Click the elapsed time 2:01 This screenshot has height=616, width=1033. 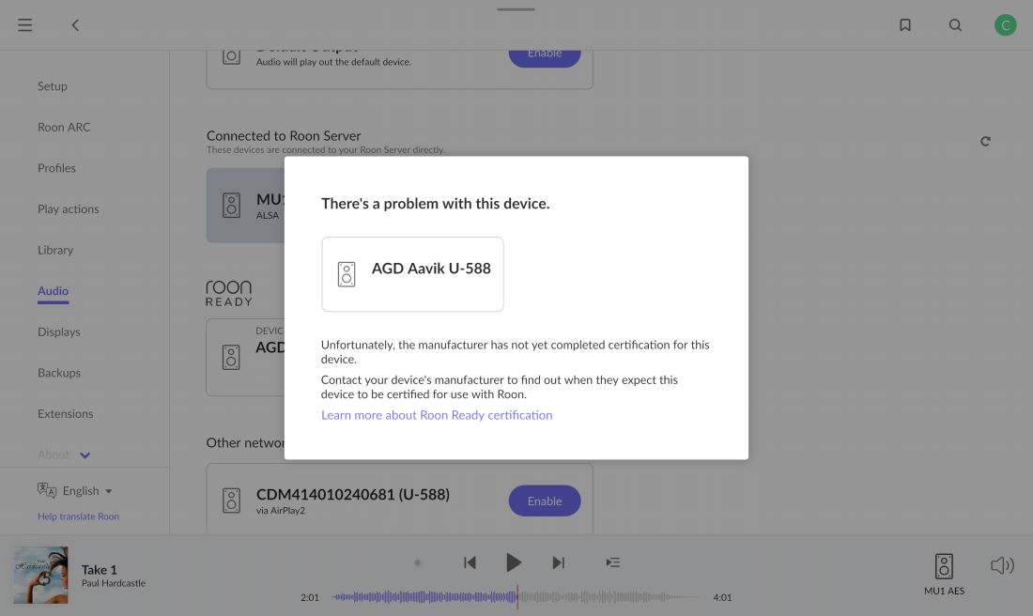[x=310, y=597]
